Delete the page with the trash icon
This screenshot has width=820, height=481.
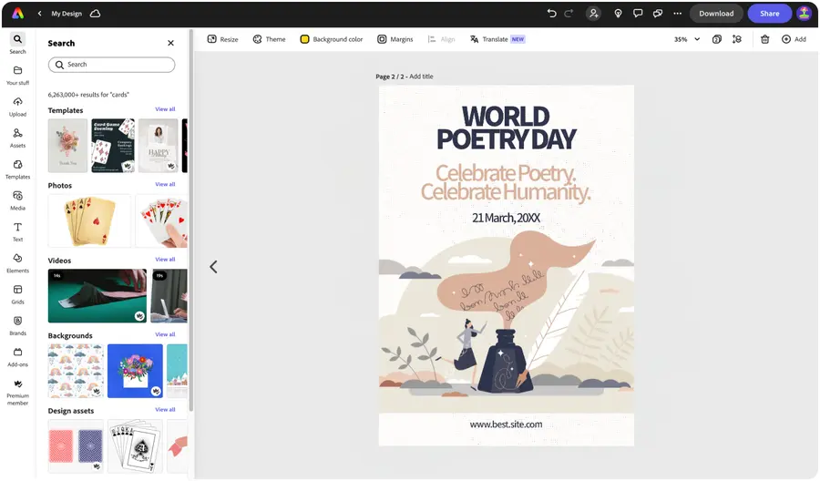[764, 39]
